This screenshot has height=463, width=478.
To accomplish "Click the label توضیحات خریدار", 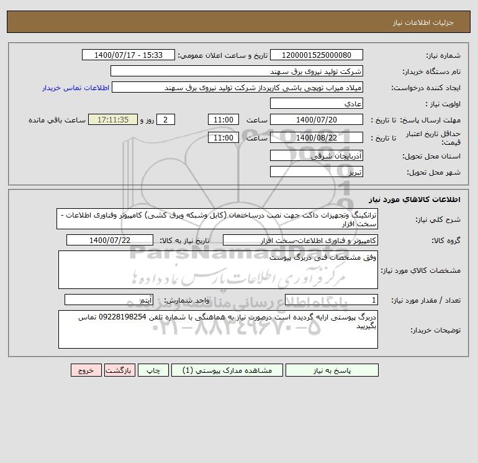I will 435,330.
